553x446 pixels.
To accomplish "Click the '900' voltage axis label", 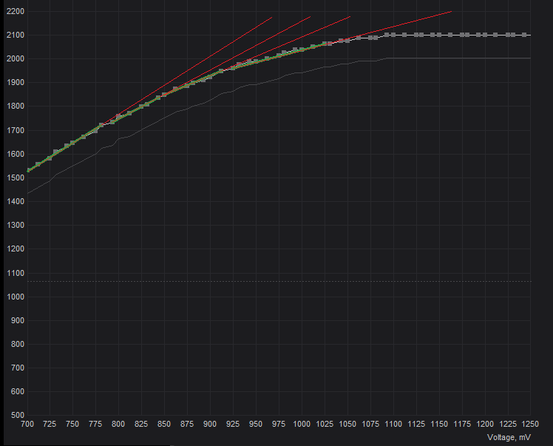I will point(210,424).
